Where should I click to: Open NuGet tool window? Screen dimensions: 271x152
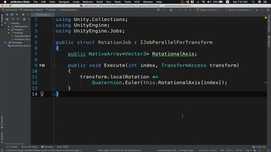(x=12, y=147)
